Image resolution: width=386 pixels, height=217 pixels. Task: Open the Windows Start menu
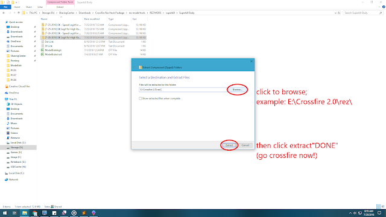point(5,213)
